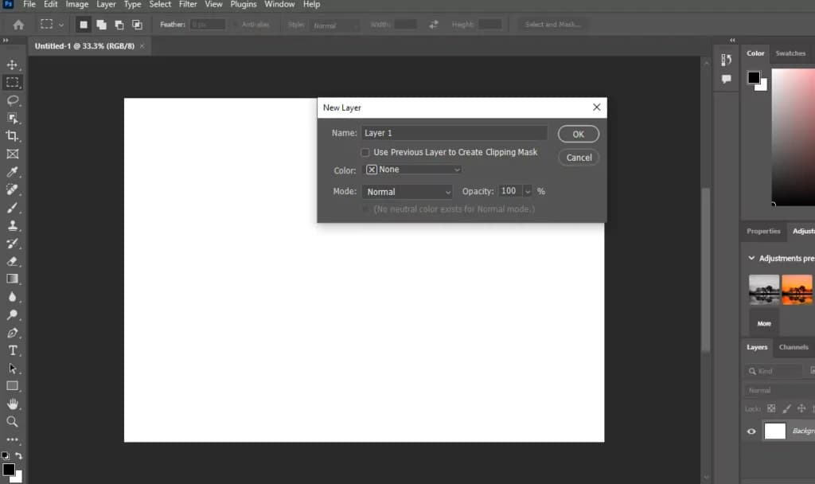Hide the Background layer with the eye icon
This screenshot has width=815, height=484.
pyautogui.click(x=751, y=431)
